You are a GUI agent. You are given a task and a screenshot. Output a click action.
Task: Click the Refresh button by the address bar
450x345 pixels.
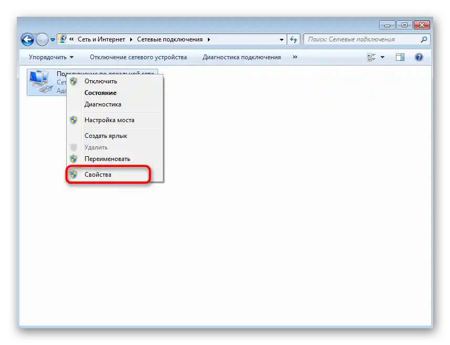pos(294,39)
